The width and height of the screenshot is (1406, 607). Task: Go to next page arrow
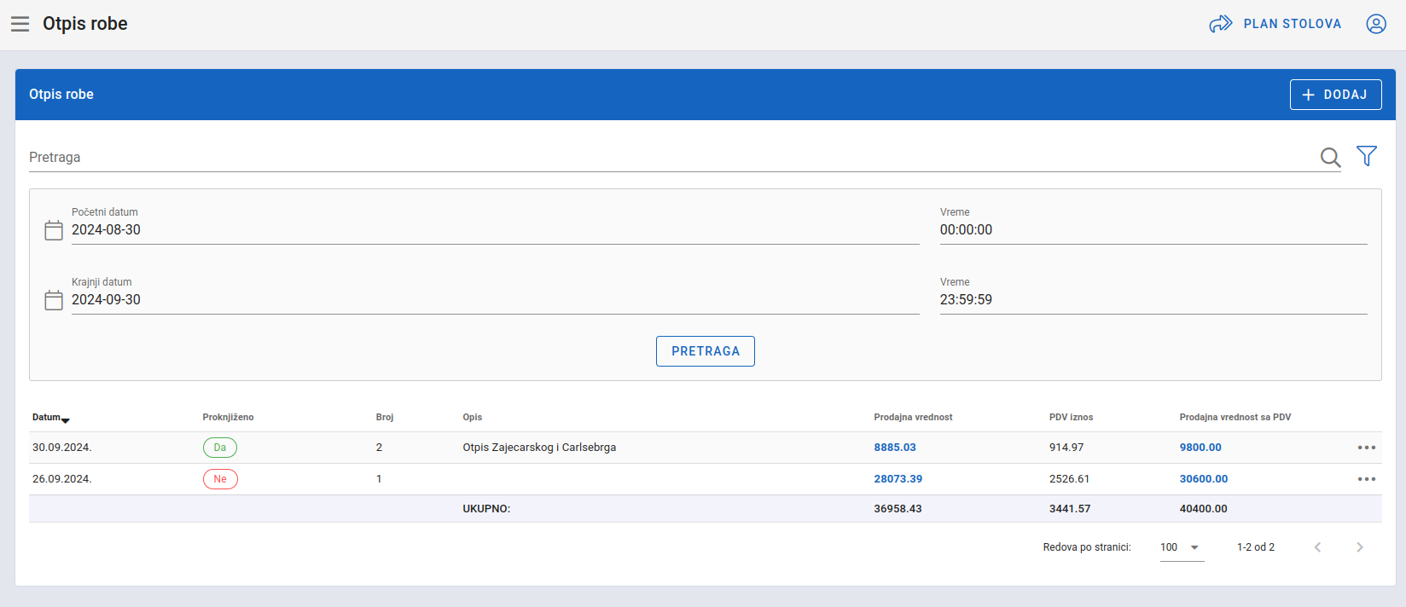coord(1360,547)
